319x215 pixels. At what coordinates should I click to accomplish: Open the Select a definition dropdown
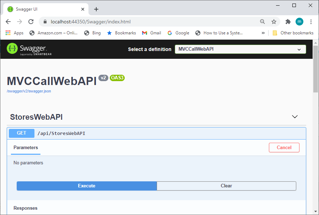tap(240, 49)
